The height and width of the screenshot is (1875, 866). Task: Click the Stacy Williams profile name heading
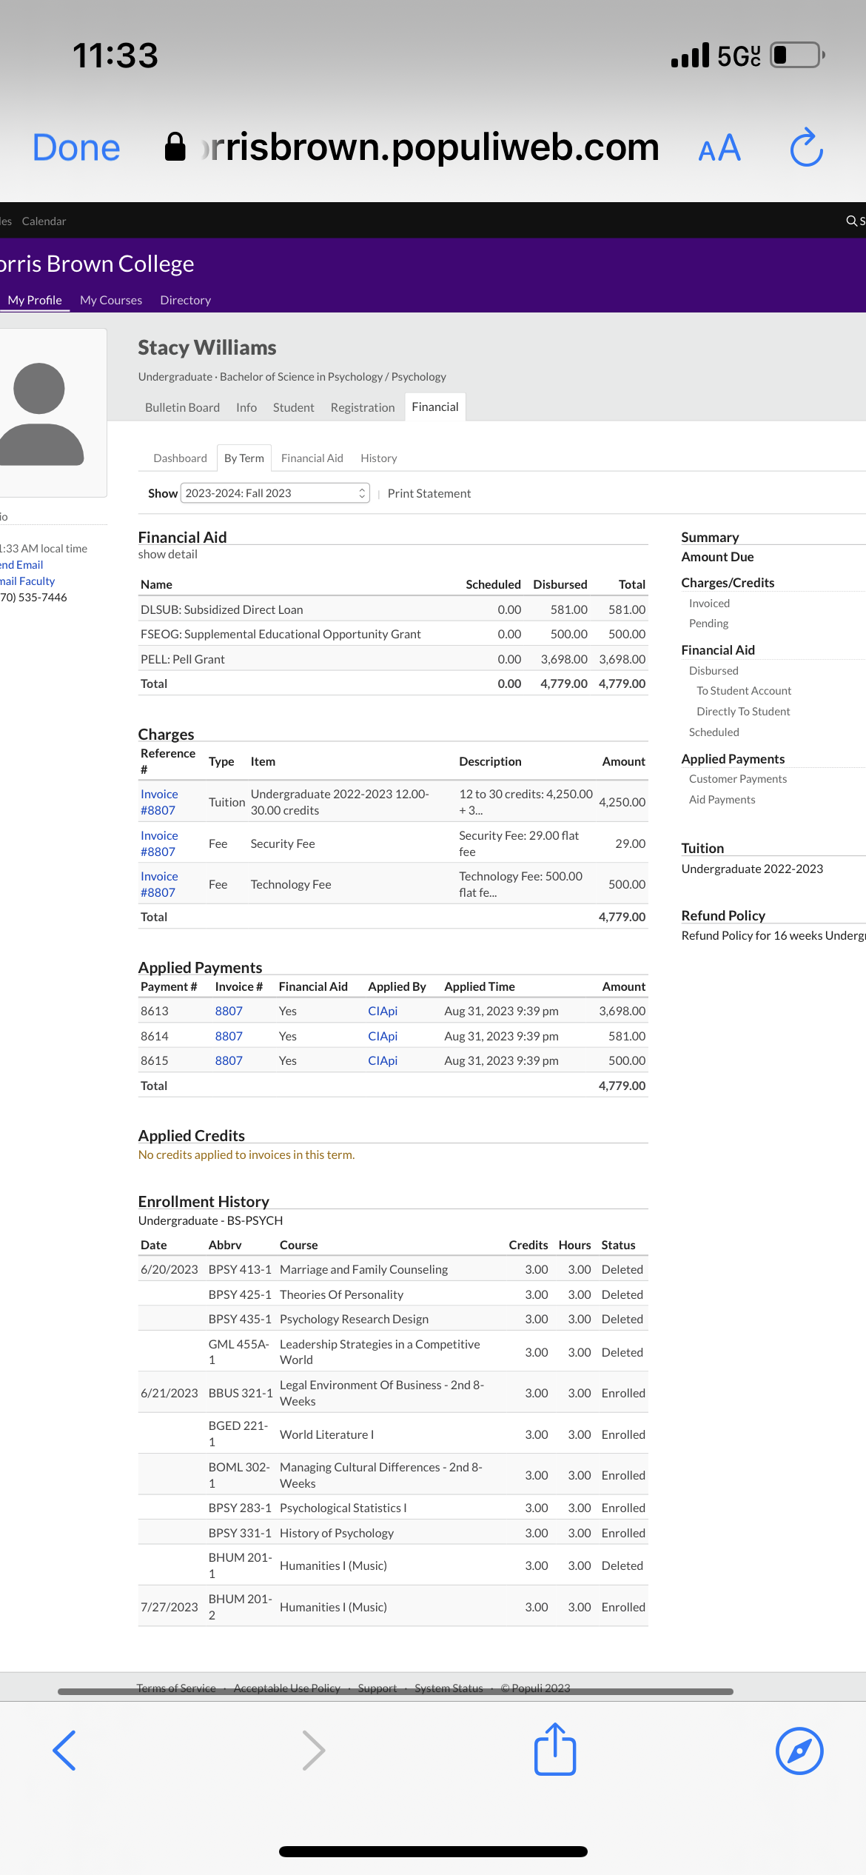[207, 347]
